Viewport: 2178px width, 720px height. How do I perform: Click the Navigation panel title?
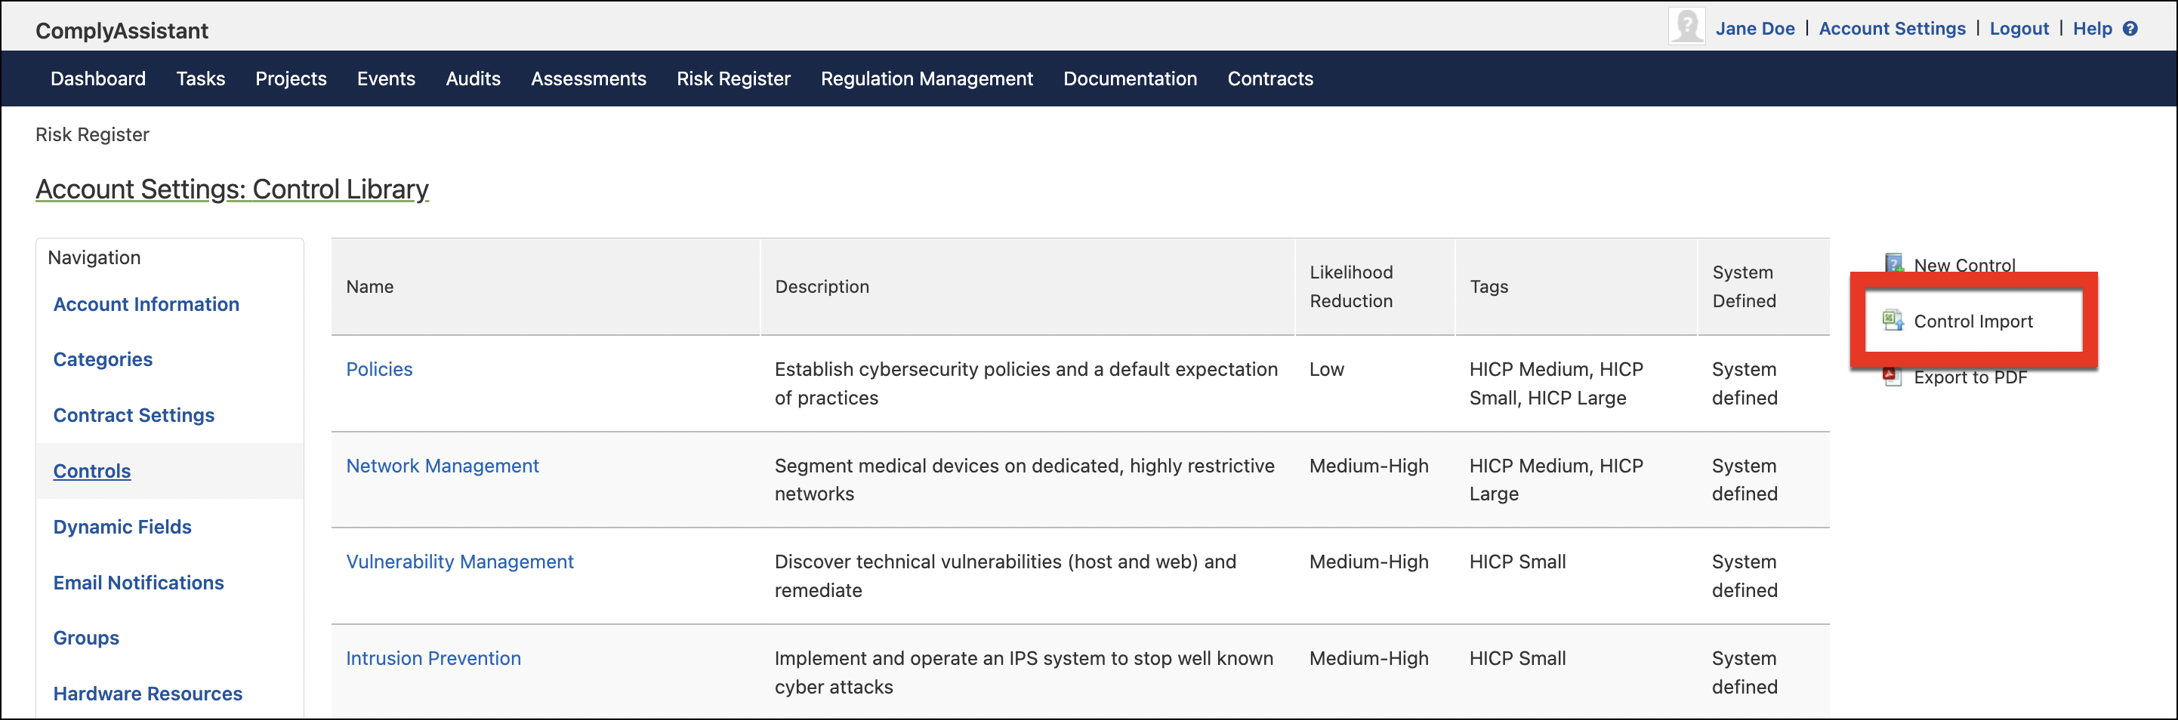[x=94, y=258]
